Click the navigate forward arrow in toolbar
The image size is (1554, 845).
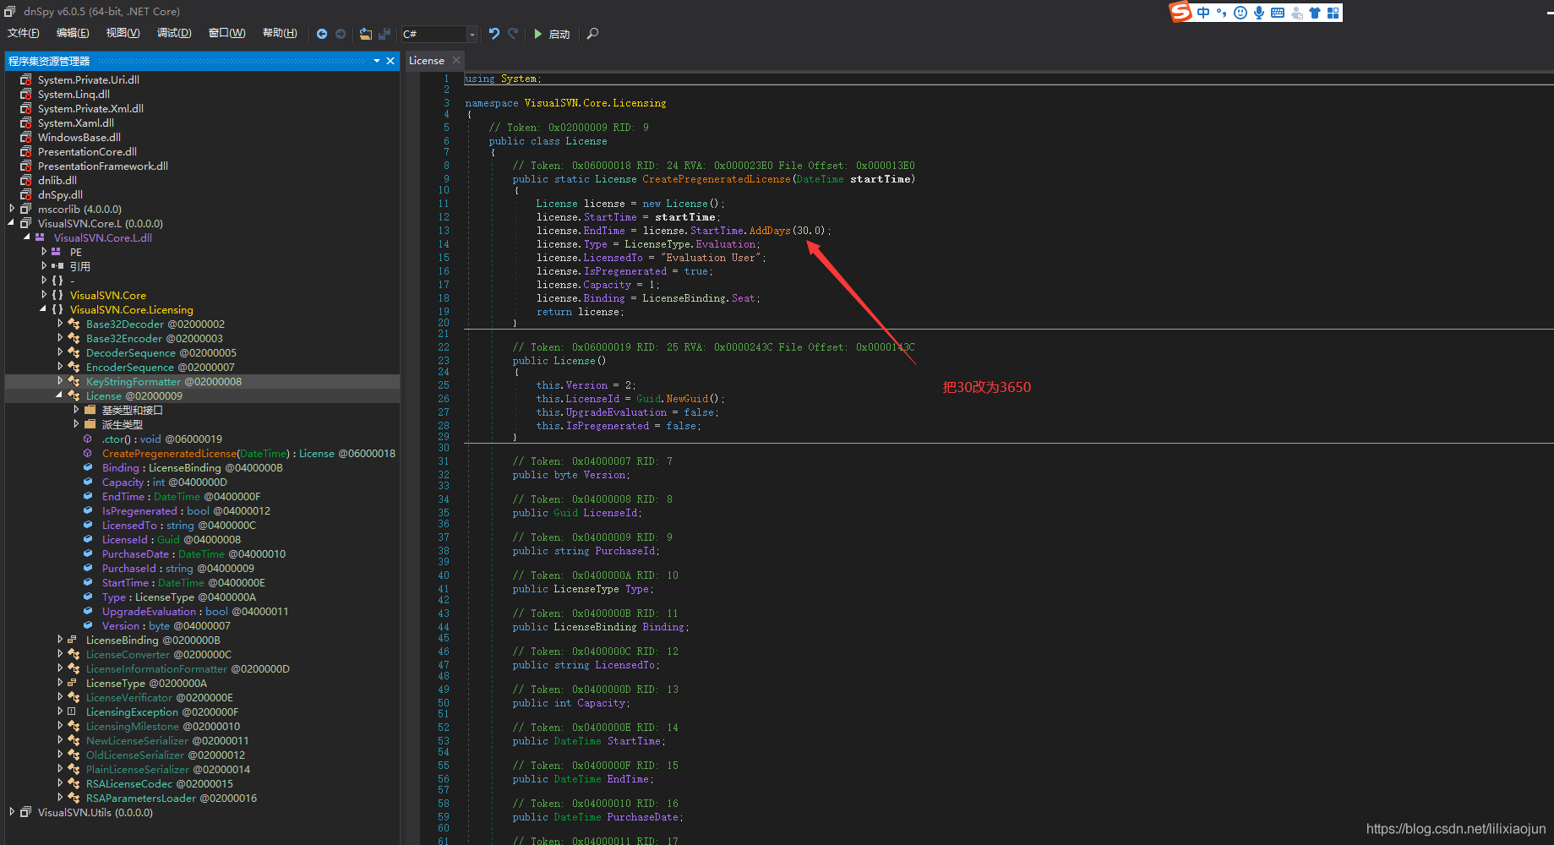[341, 34]
